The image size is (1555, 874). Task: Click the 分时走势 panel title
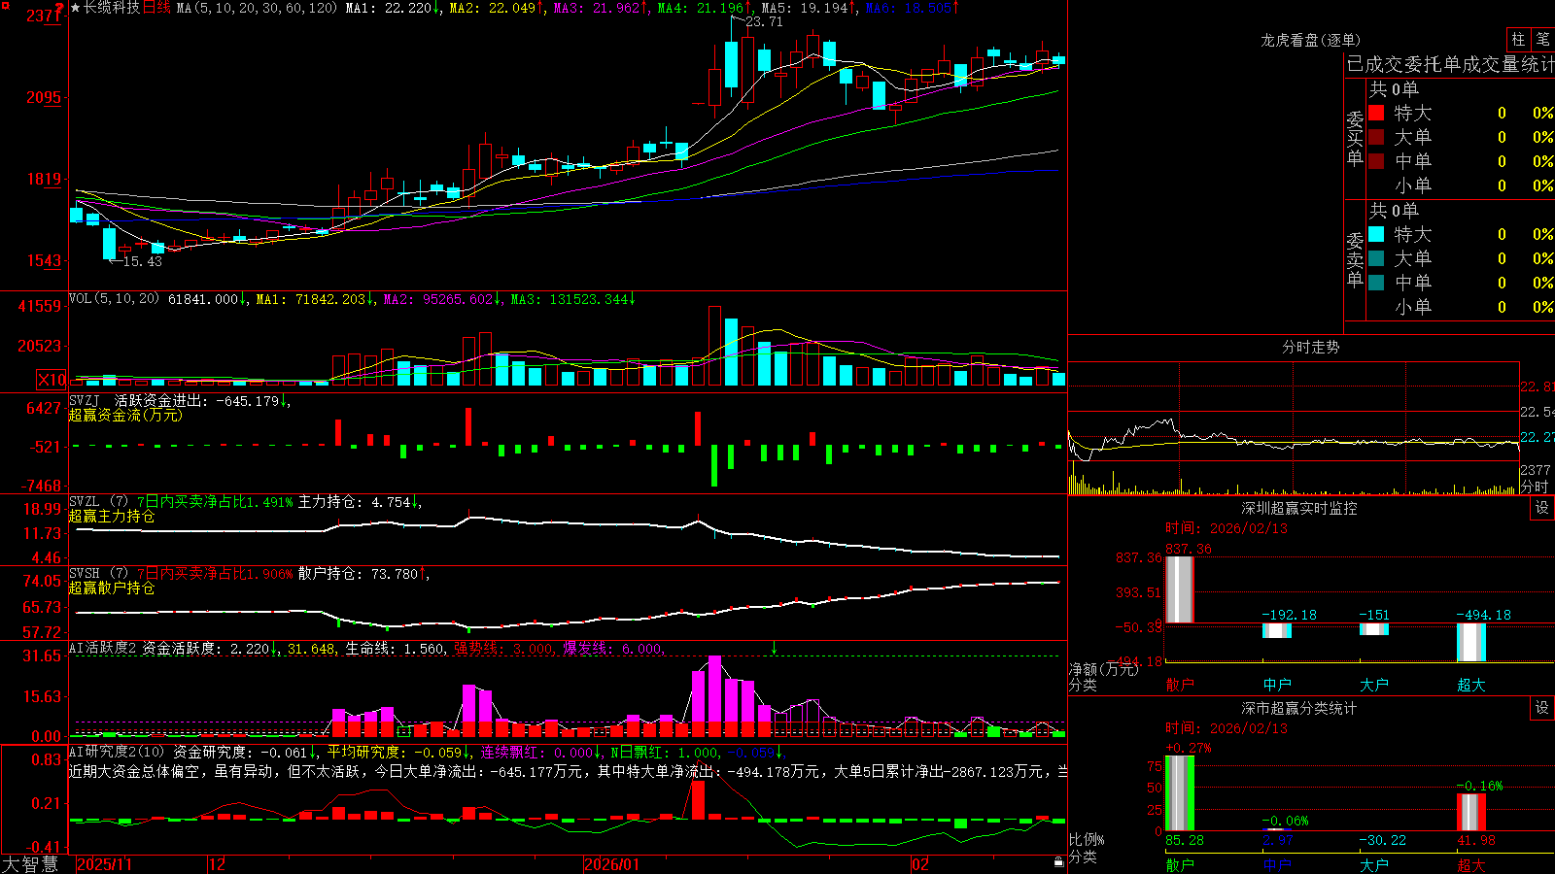[x=1310, y=347]
